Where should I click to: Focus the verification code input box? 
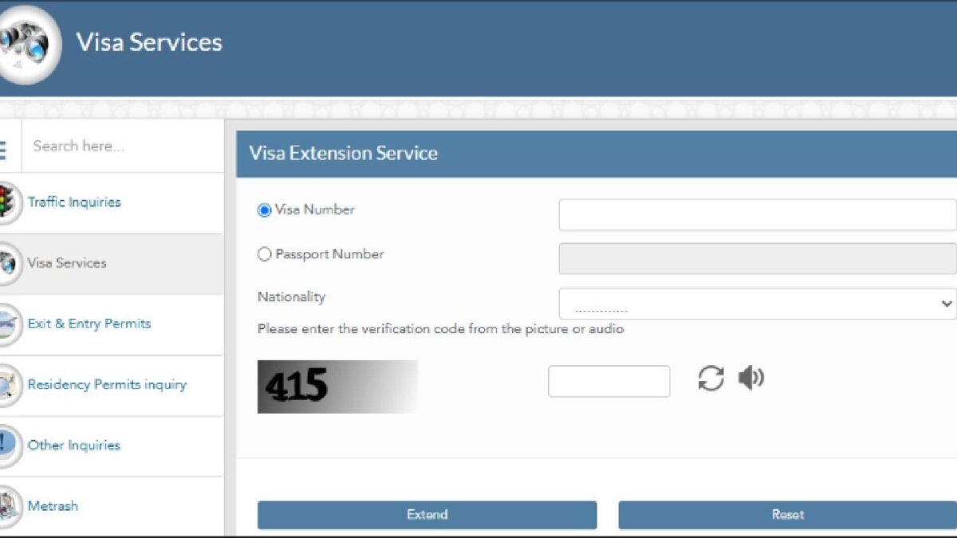tap(609, 381)
